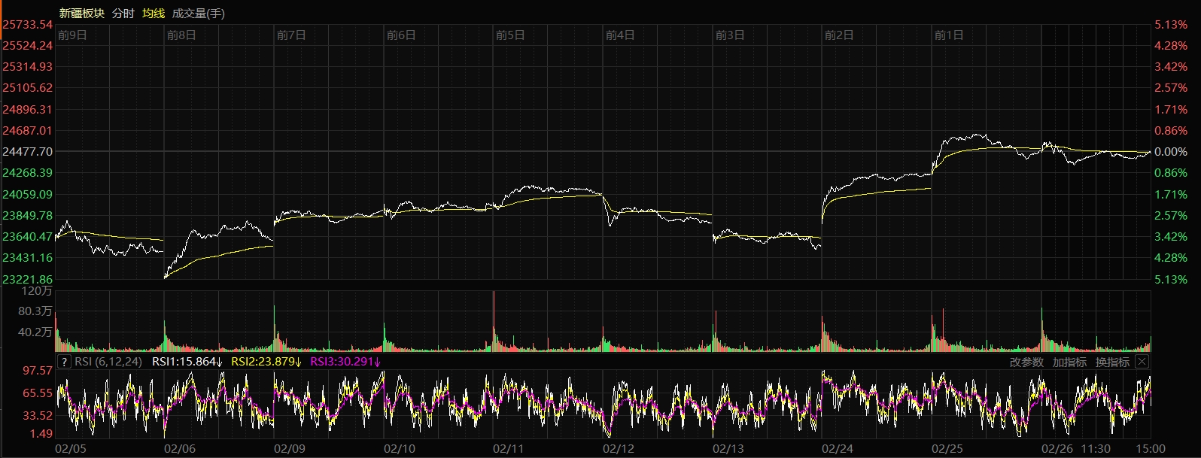Select the 分时 chart label

tap(123, 14)
